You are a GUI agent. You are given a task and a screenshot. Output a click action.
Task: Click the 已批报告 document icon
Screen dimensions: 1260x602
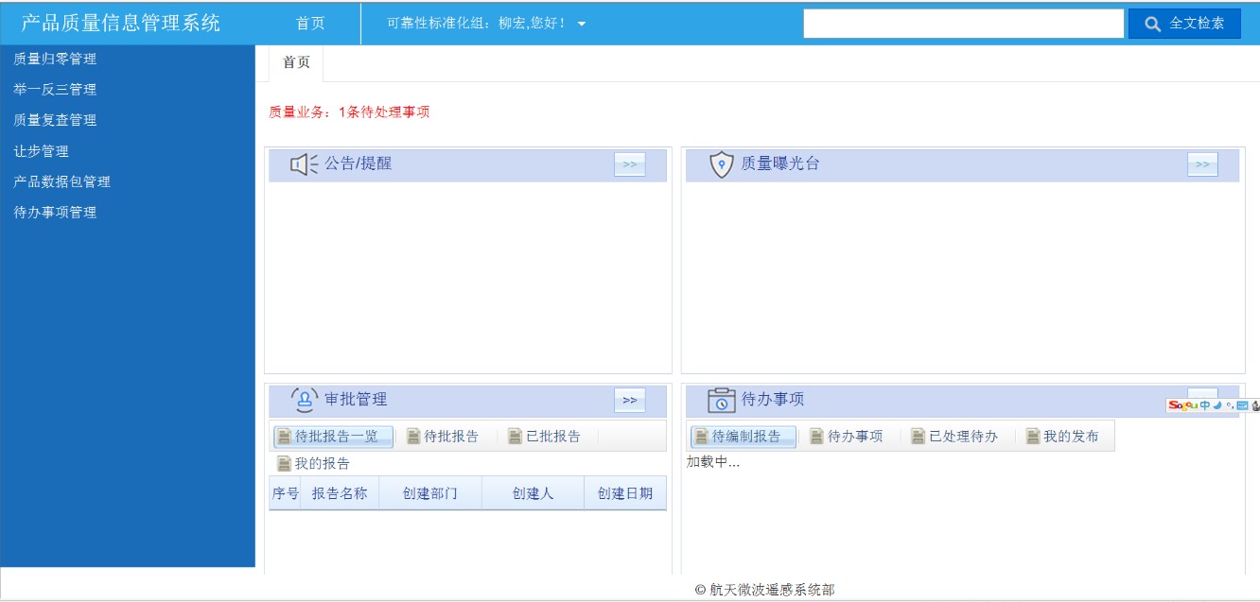tap(515, 437)
